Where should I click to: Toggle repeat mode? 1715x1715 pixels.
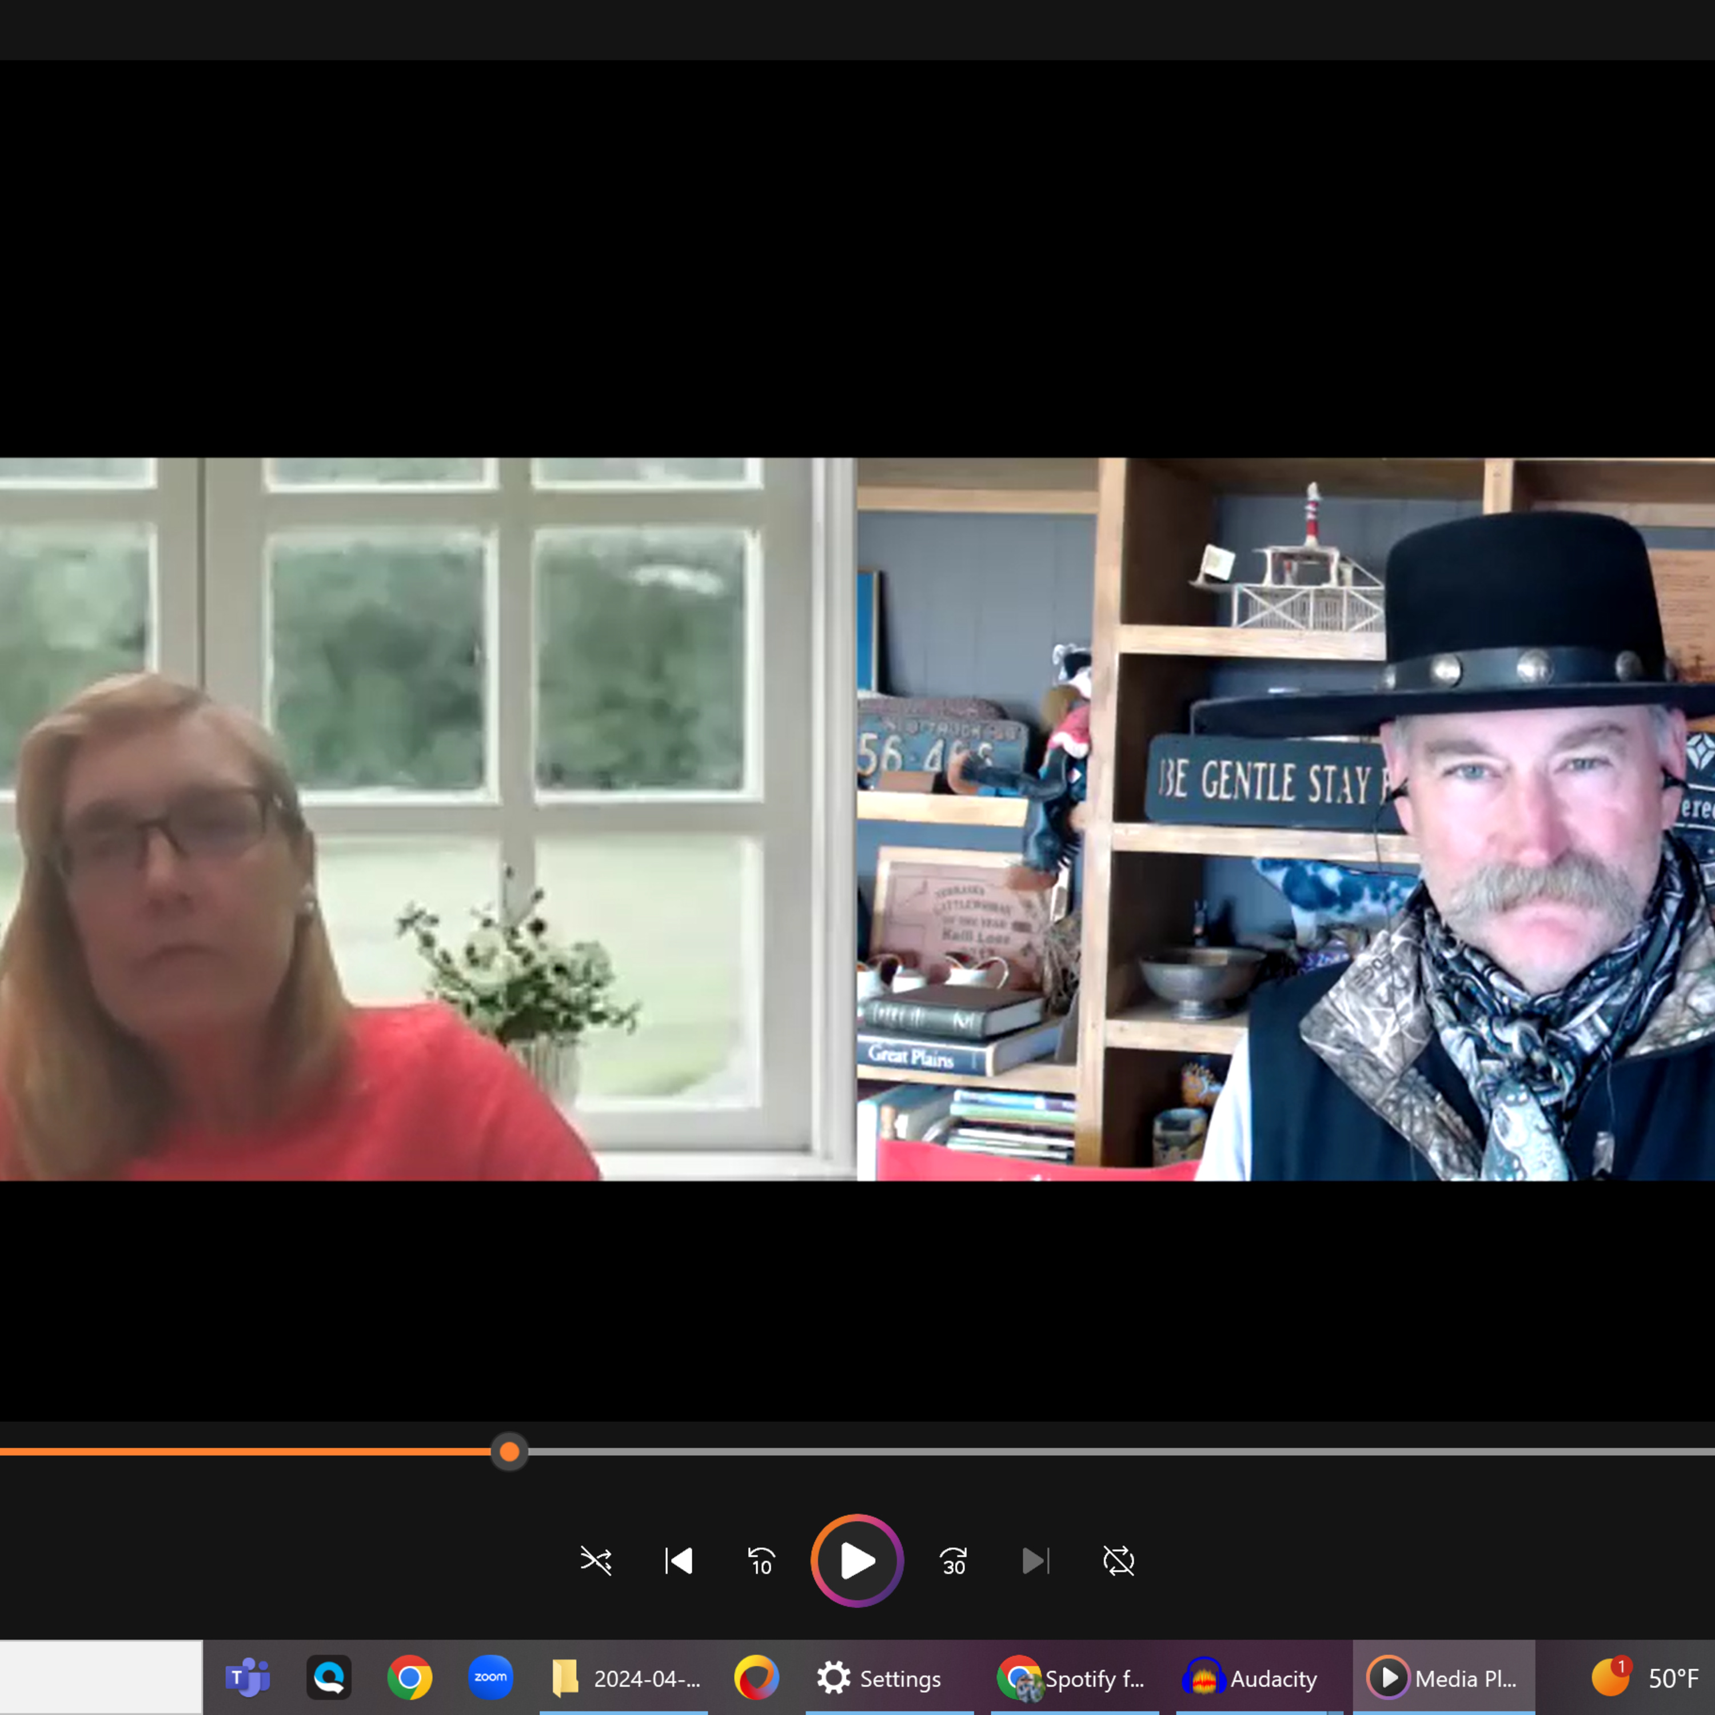point(1119,1561)
